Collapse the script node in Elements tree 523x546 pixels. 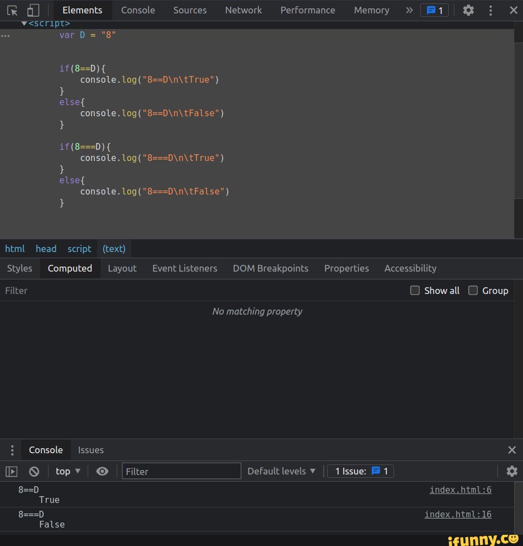point(24,23)
